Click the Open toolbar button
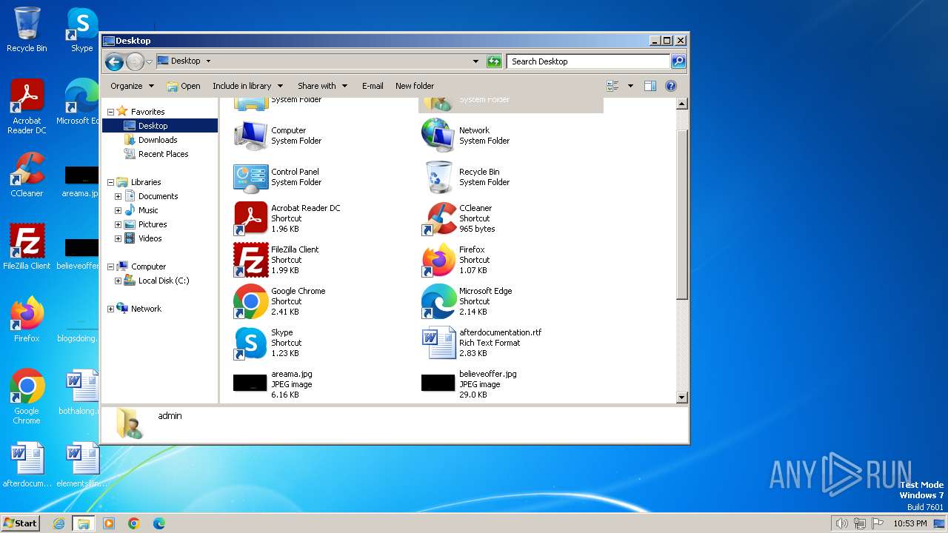The height and width of the screenshot is (533, 948). (183, 86)
